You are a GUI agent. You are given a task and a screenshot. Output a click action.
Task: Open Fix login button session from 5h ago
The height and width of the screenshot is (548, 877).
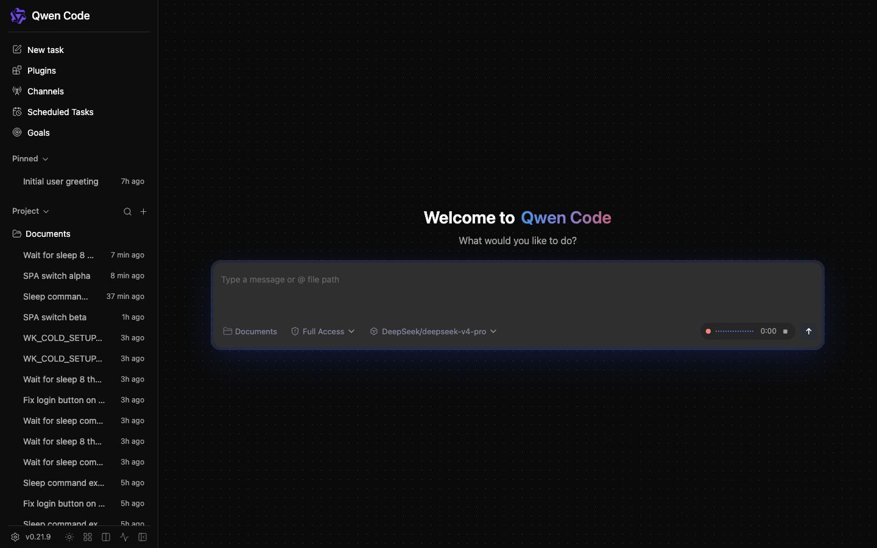[79, 504]
